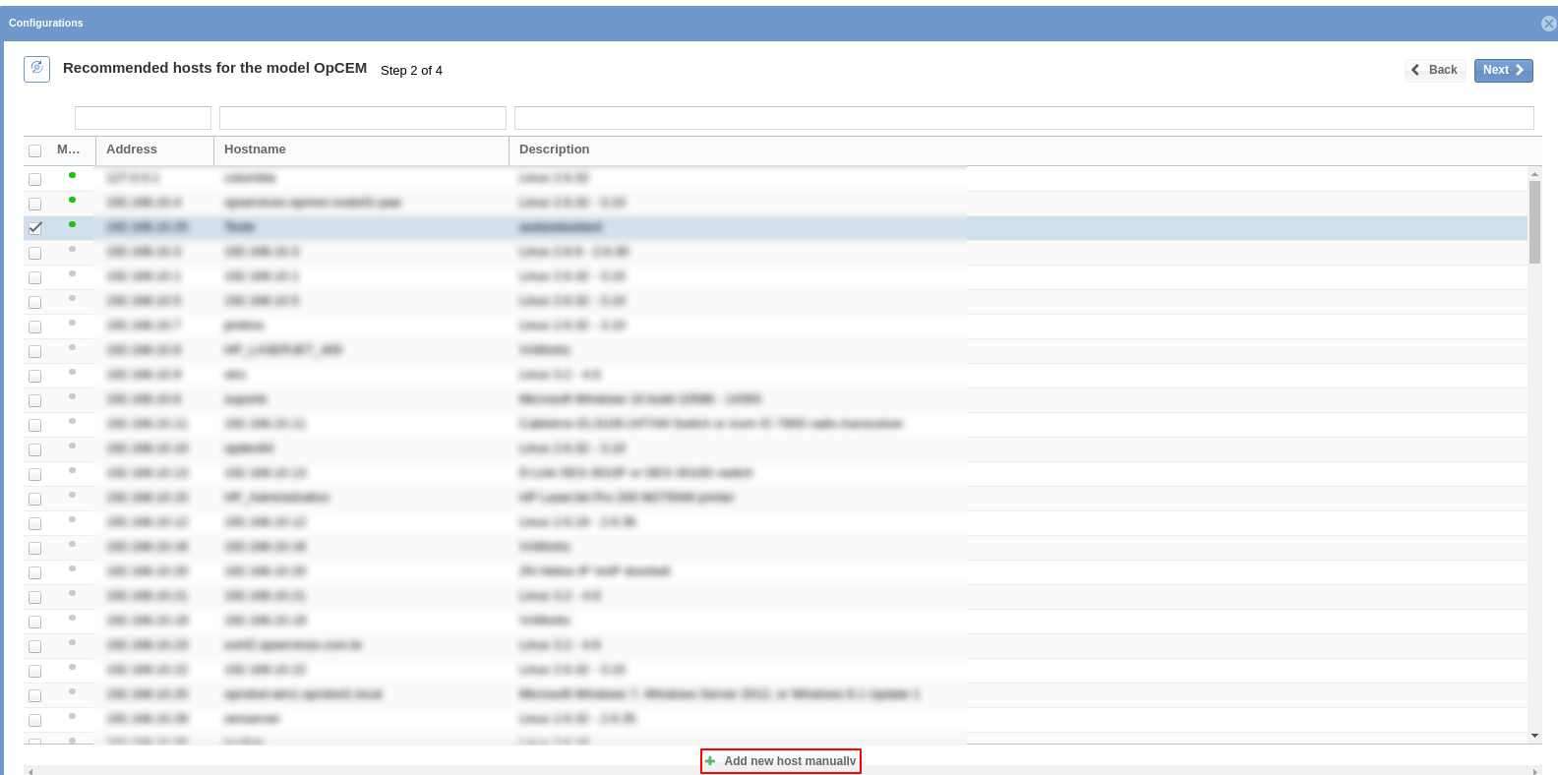Image resolution: width=1558 pixels, height=775 pixels.
Task: Toggle the select-all checkbox in the table header
Action: click(x=35, y=150)
